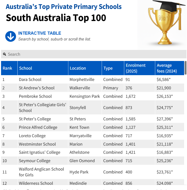This screenshot has height=190, width=187.
Task: Select St Andrew's School cell
Action: click(43, 88)
